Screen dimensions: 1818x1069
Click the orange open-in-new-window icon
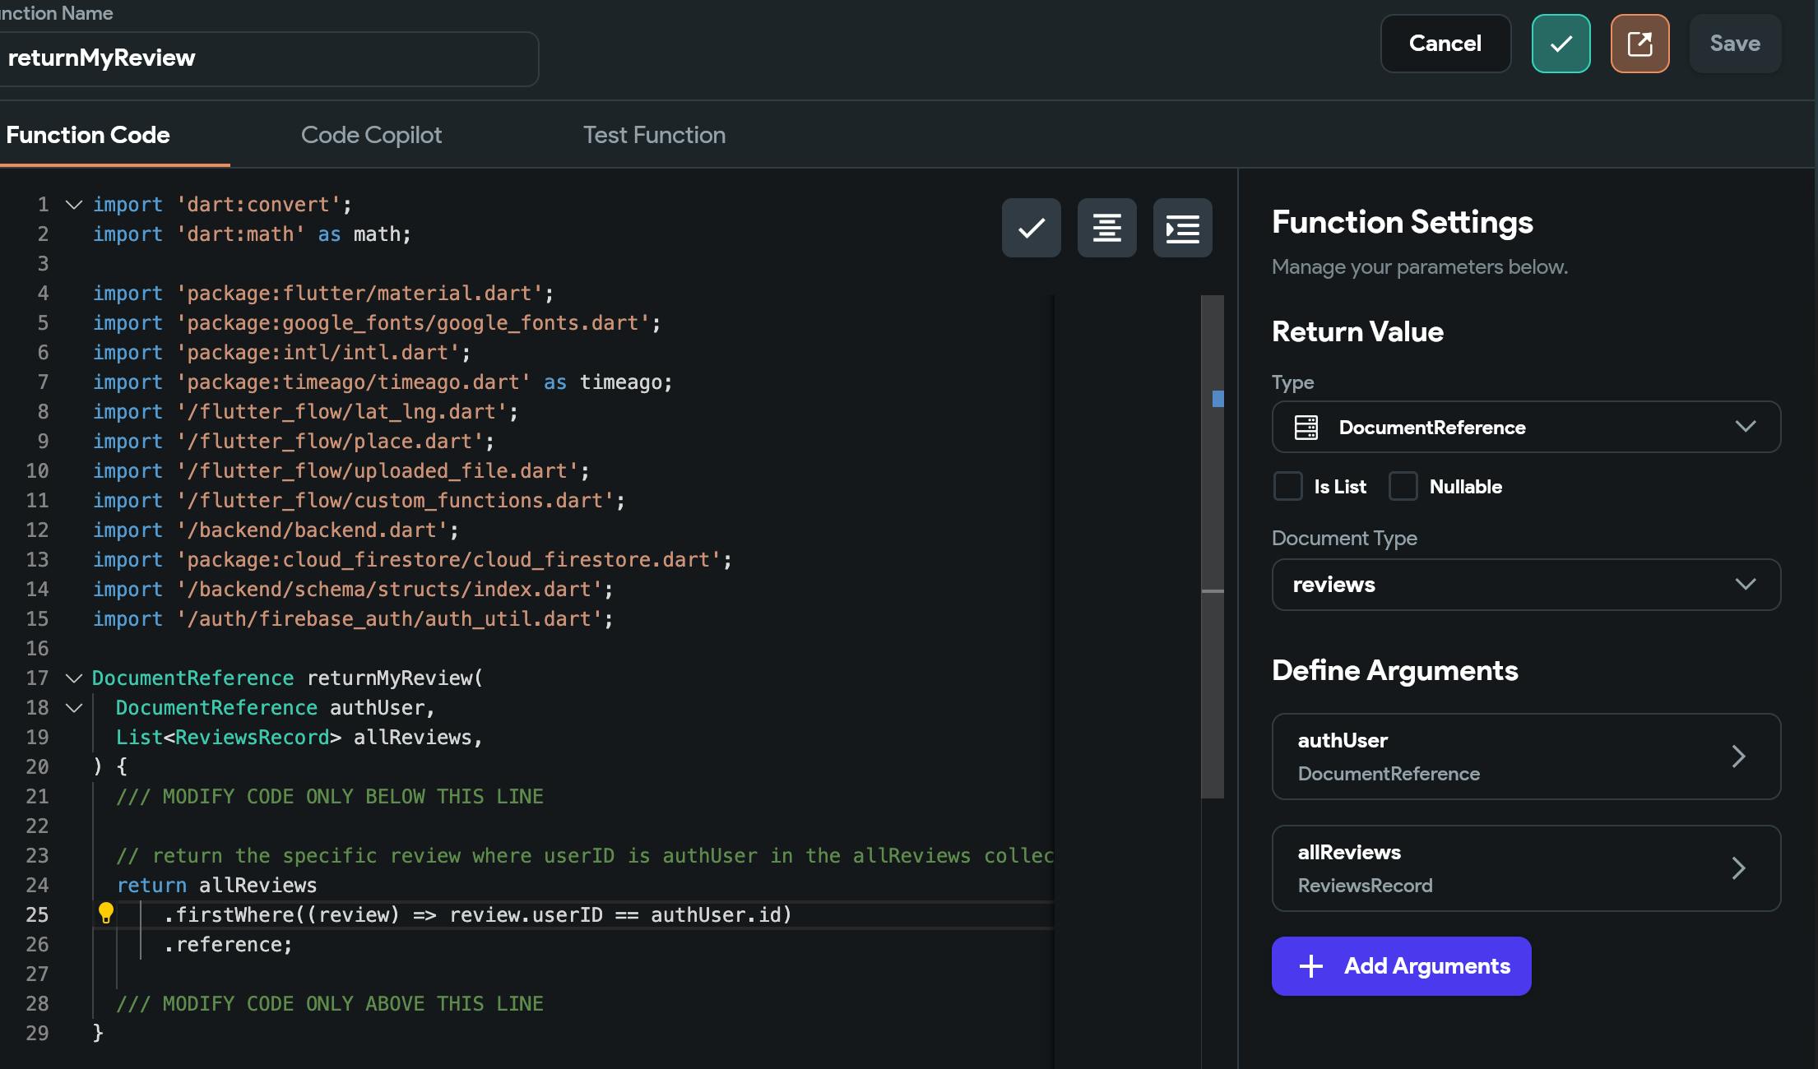(1639, 44)
